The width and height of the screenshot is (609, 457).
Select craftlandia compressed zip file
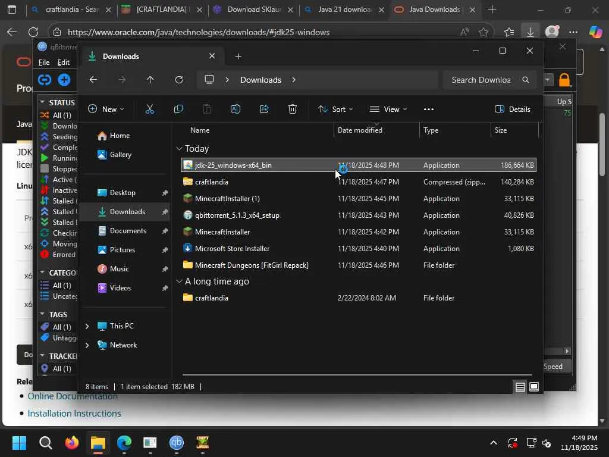tap(359, 182)
